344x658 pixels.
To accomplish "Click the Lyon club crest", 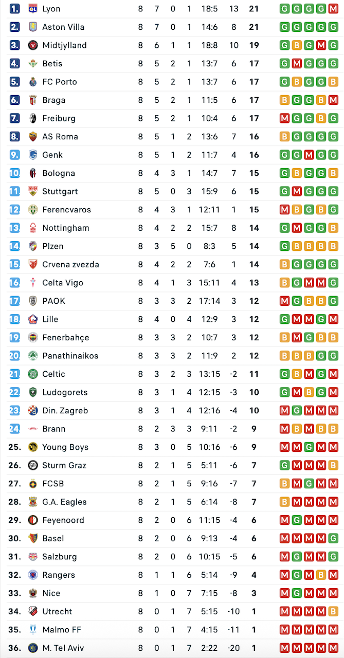I will (x=33, y=9).
